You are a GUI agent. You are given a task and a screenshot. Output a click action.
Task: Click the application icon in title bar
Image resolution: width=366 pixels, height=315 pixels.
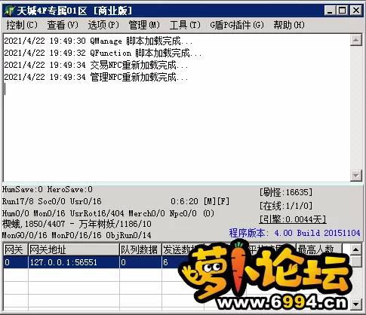point(10,11)
